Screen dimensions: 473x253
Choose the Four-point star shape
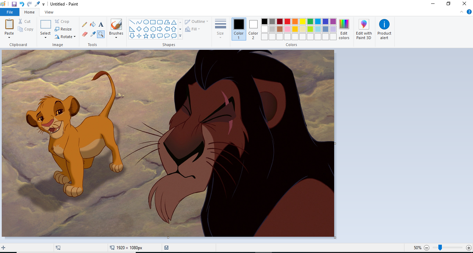coord(139,36)
